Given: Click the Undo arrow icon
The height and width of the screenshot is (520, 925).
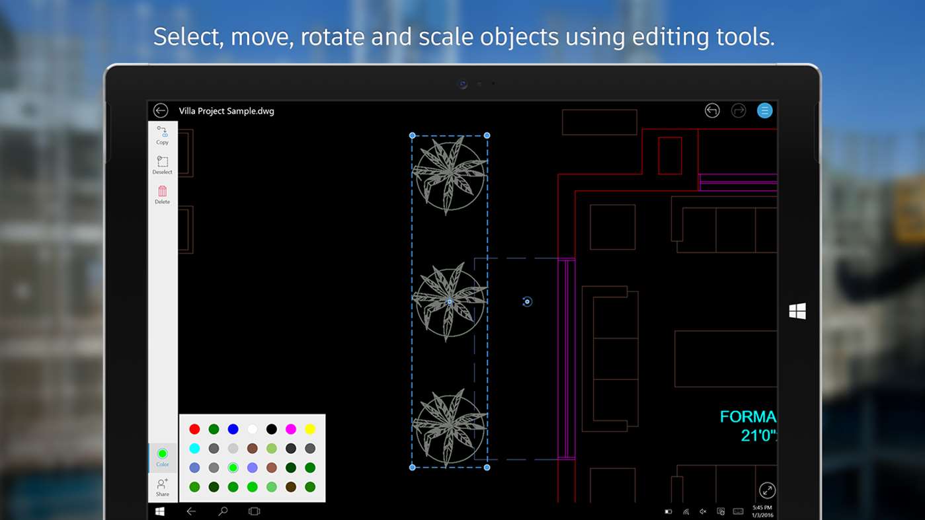Looking at the screenshot, I should point(712,110).
